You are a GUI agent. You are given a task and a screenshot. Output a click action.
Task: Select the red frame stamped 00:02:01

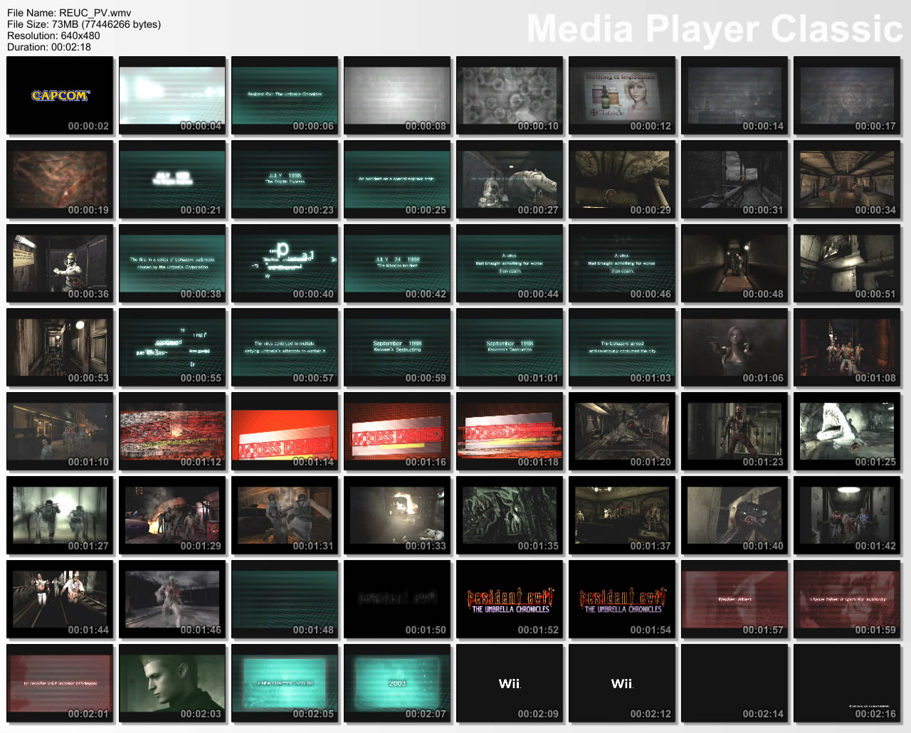pyautogui.click(x=60, y=683)
